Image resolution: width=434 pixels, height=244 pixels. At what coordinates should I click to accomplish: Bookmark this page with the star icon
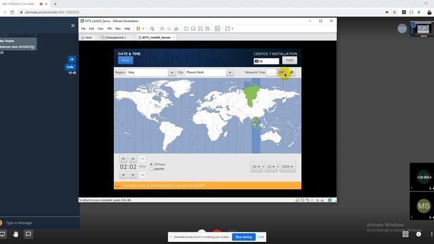(x=395, y=12)
